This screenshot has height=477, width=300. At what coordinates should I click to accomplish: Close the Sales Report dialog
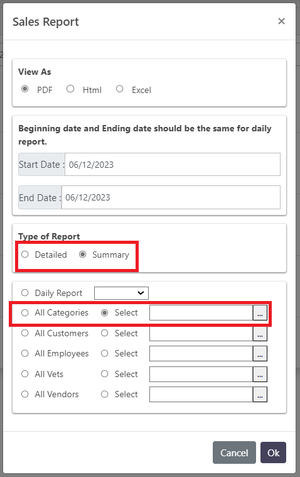281,21
